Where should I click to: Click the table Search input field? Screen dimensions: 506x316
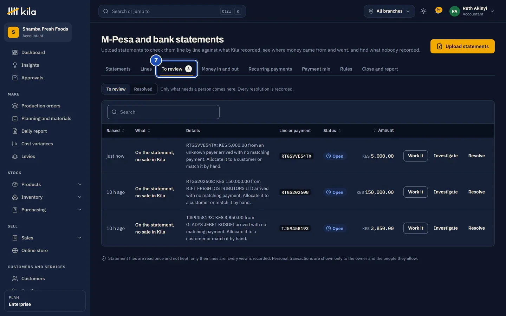click(x=163, y=112)
